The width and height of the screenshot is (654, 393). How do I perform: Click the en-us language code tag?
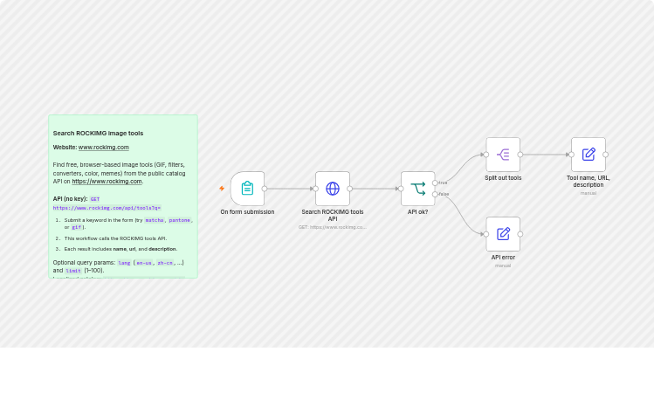144,263
